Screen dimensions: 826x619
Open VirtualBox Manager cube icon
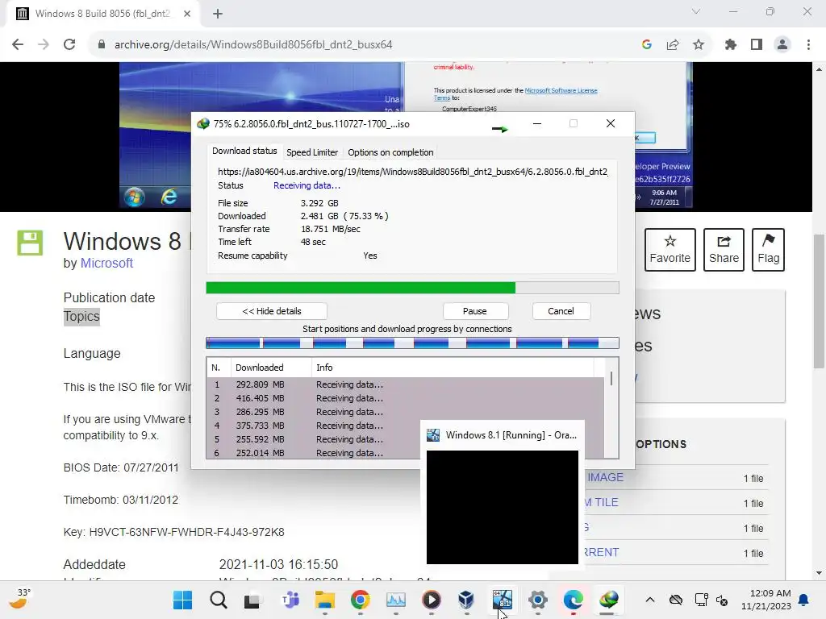tap(467, 600)
